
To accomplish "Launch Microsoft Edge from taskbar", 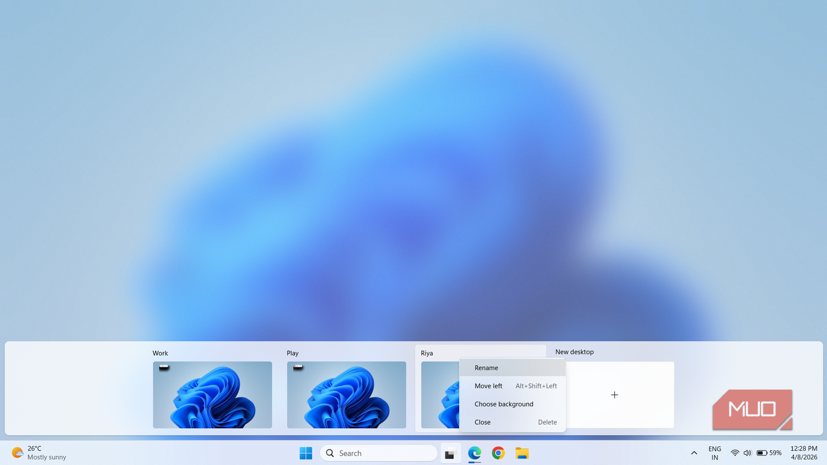I will click(x=475, y=453).
